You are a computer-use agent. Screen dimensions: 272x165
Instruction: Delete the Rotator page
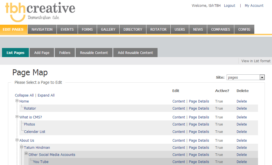pos(241,108)
